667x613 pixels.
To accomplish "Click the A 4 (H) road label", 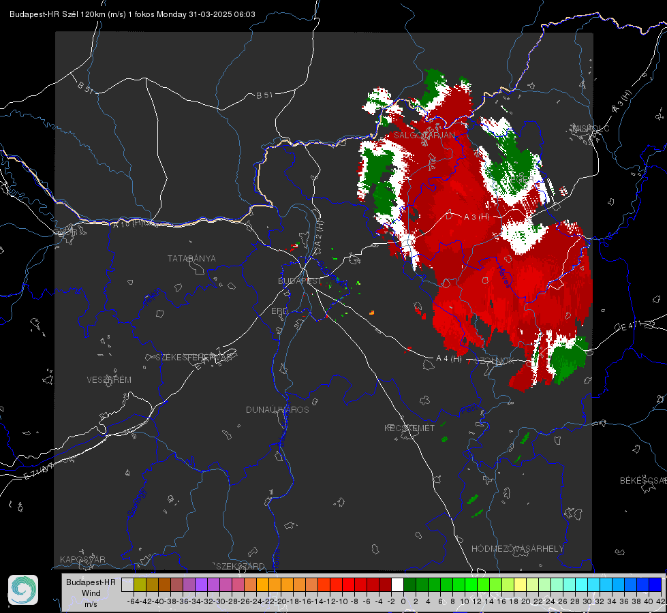I will [449, 359].
